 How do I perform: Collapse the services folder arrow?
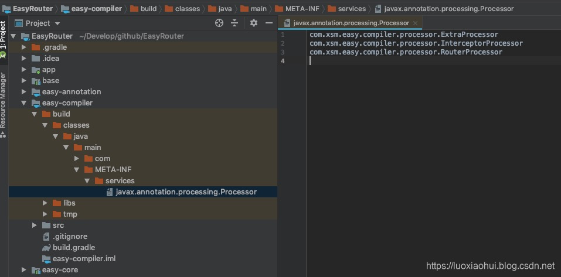87,181
